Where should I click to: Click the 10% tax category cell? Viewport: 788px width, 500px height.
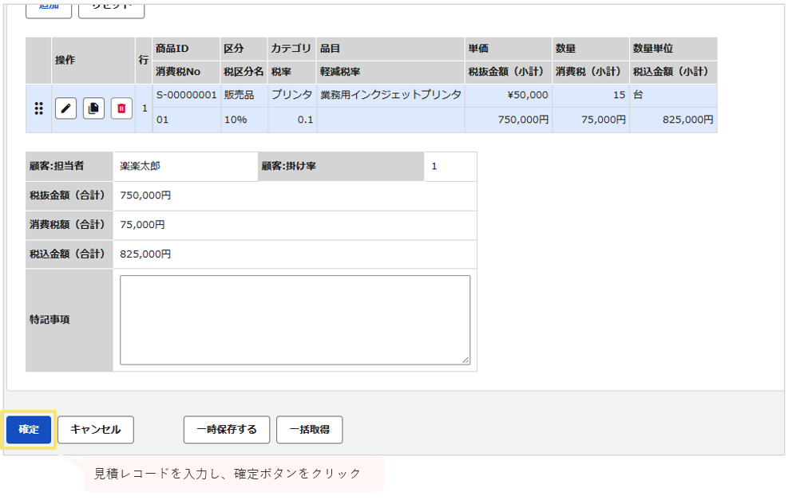[x=244, y=120]
